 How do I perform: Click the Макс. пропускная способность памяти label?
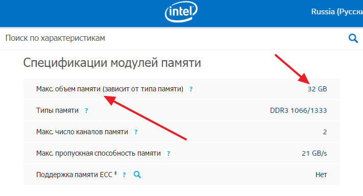99,153
